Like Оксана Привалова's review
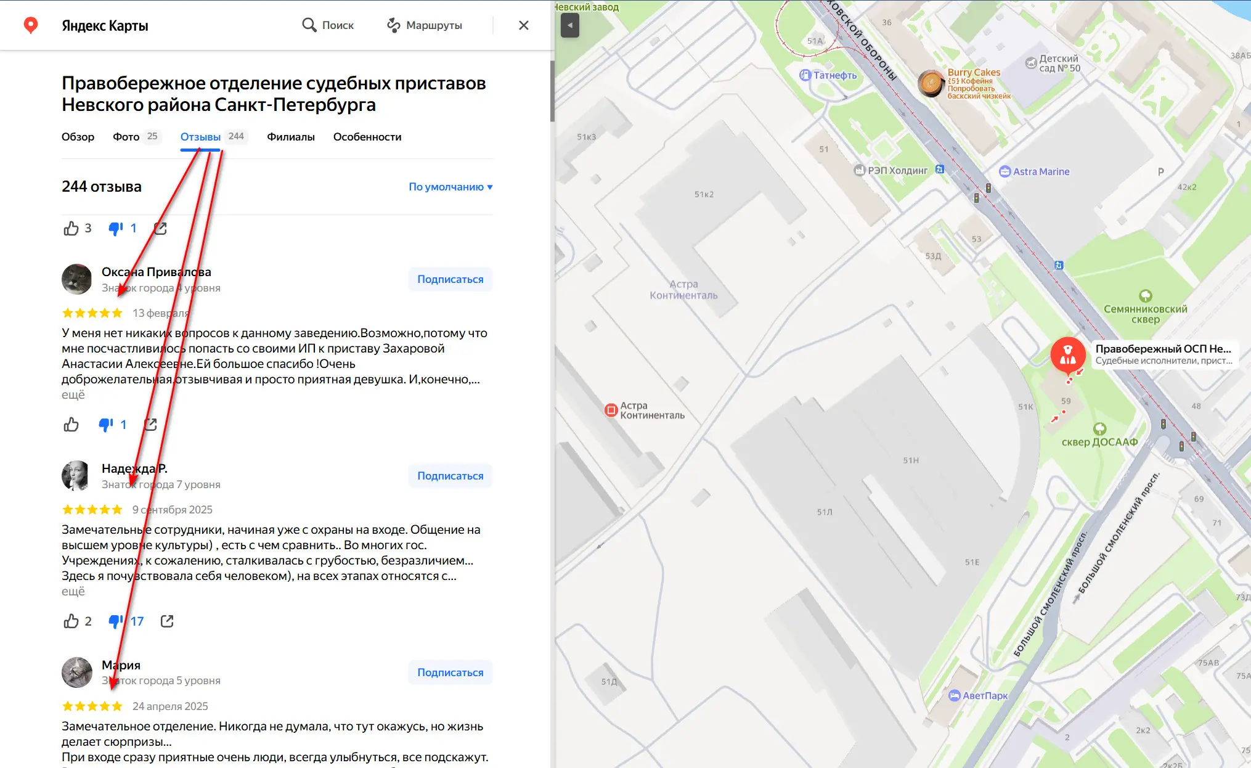Viewport: 1251px width, 768px height. pyautogui.click(x=71, y=425)
